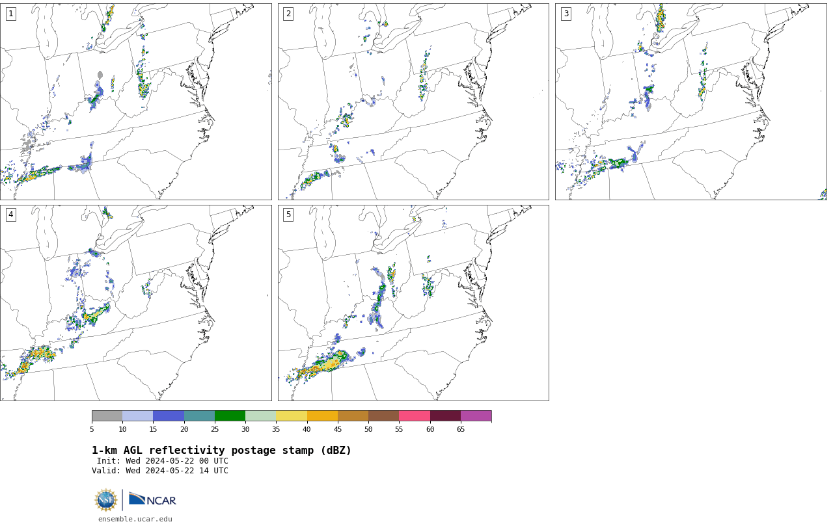Click the ensemble.ucar.edu text

pyautogui.click(x=135, y=519)
